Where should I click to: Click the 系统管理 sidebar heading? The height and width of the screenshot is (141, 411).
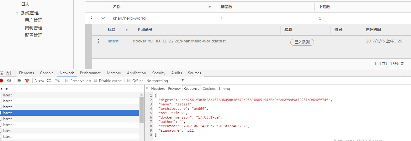point(30,13)
